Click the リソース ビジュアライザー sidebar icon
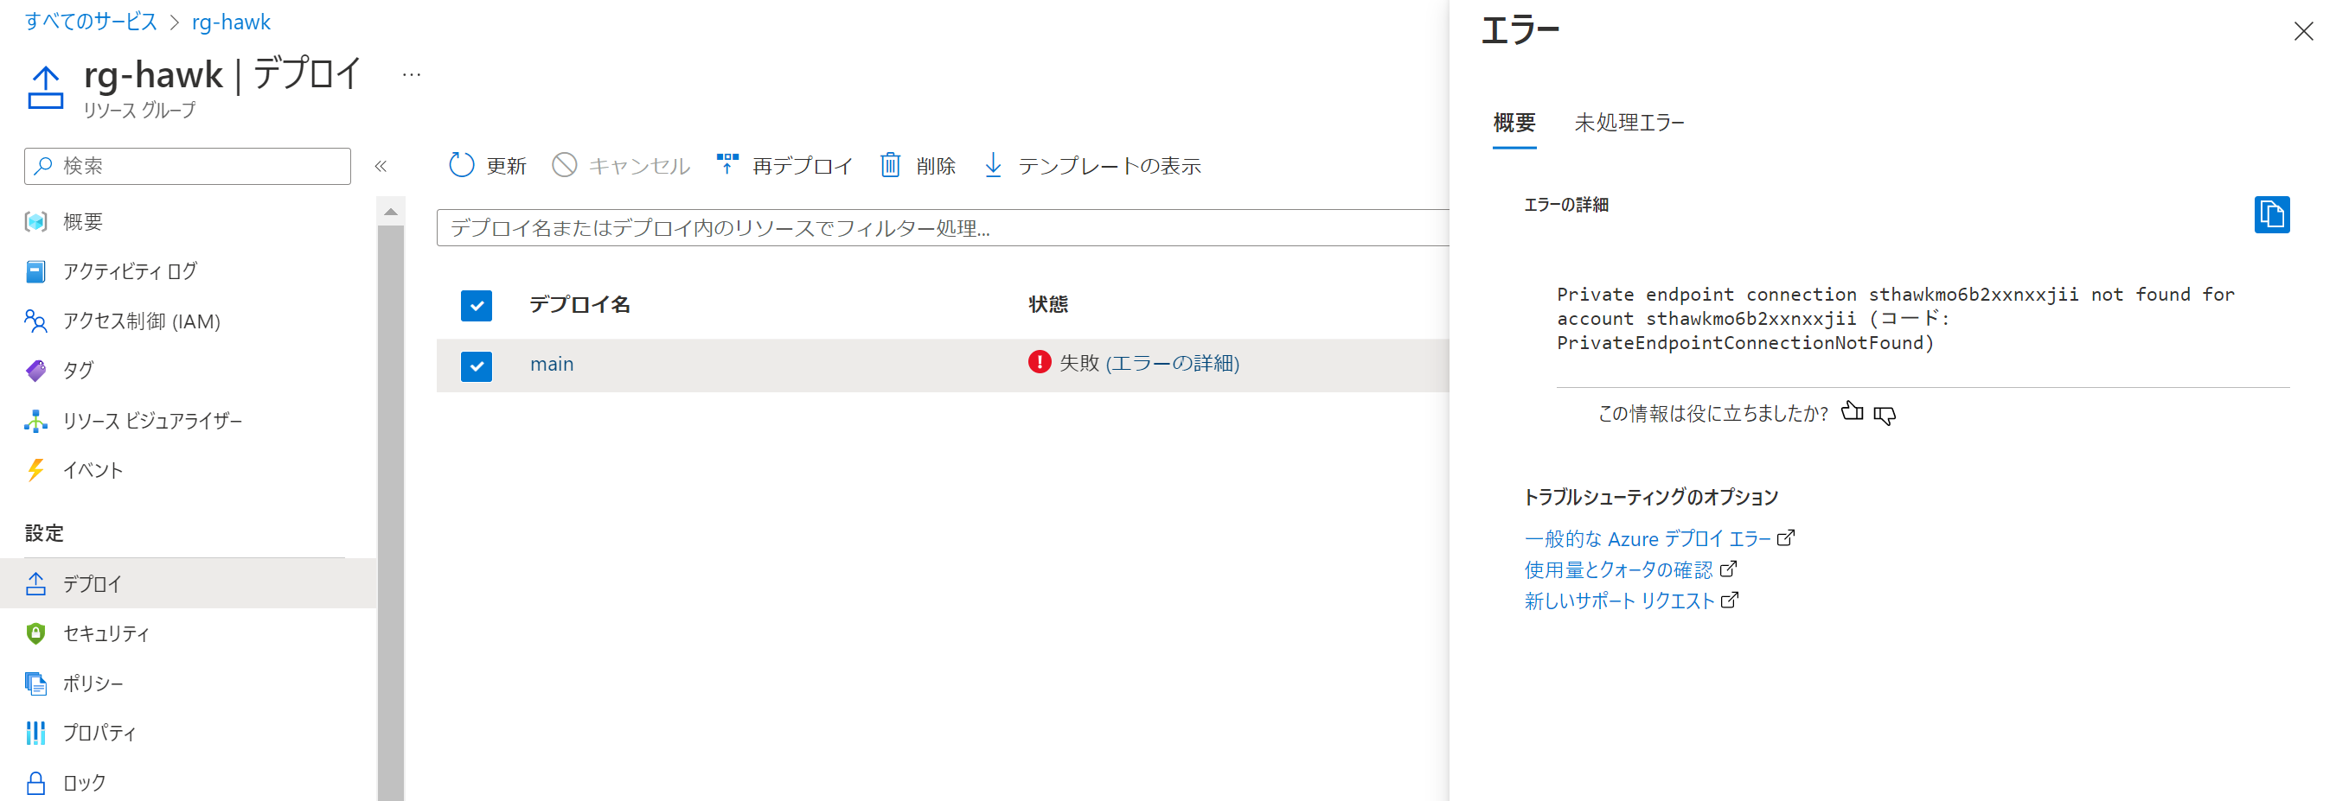2336x801 pixels. pyautogui.click(x=35, y=421)
